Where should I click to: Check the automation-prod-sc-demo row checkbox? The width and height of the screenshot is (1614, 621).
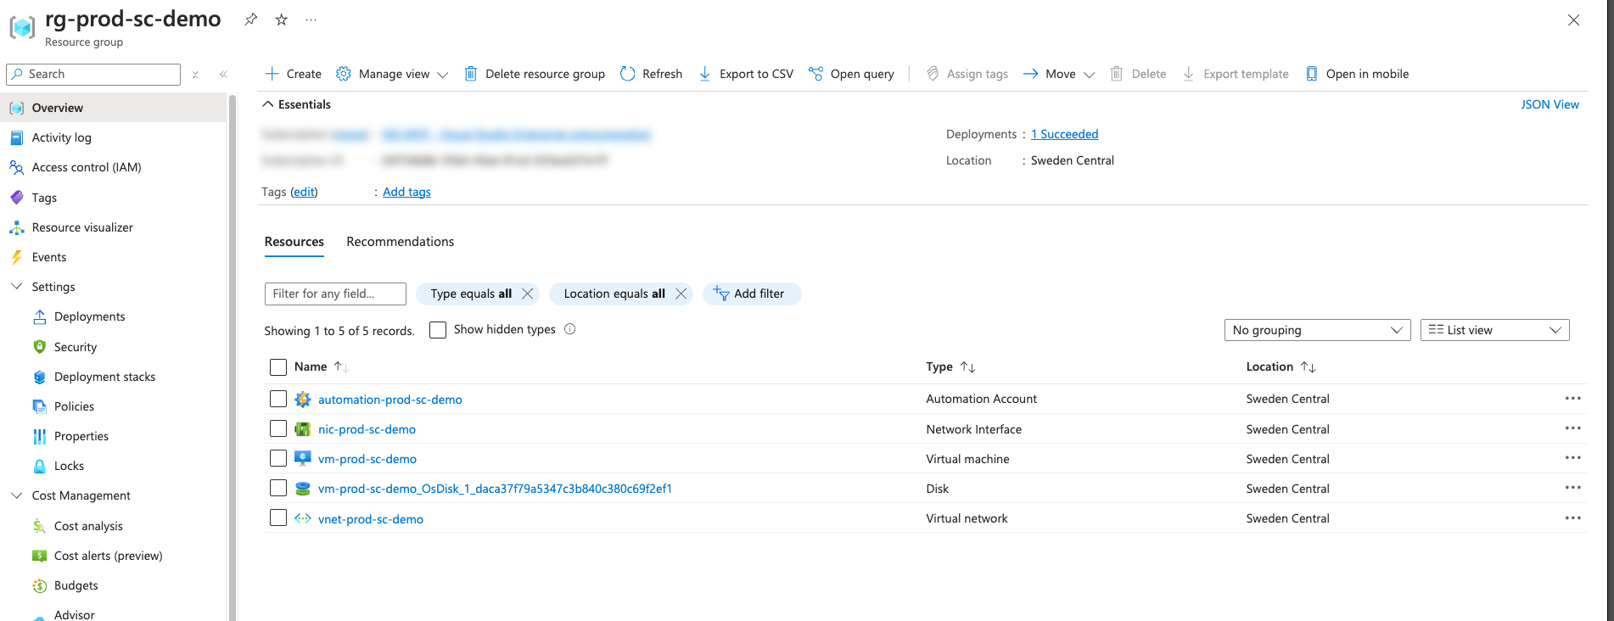click(x=278, y=399)
